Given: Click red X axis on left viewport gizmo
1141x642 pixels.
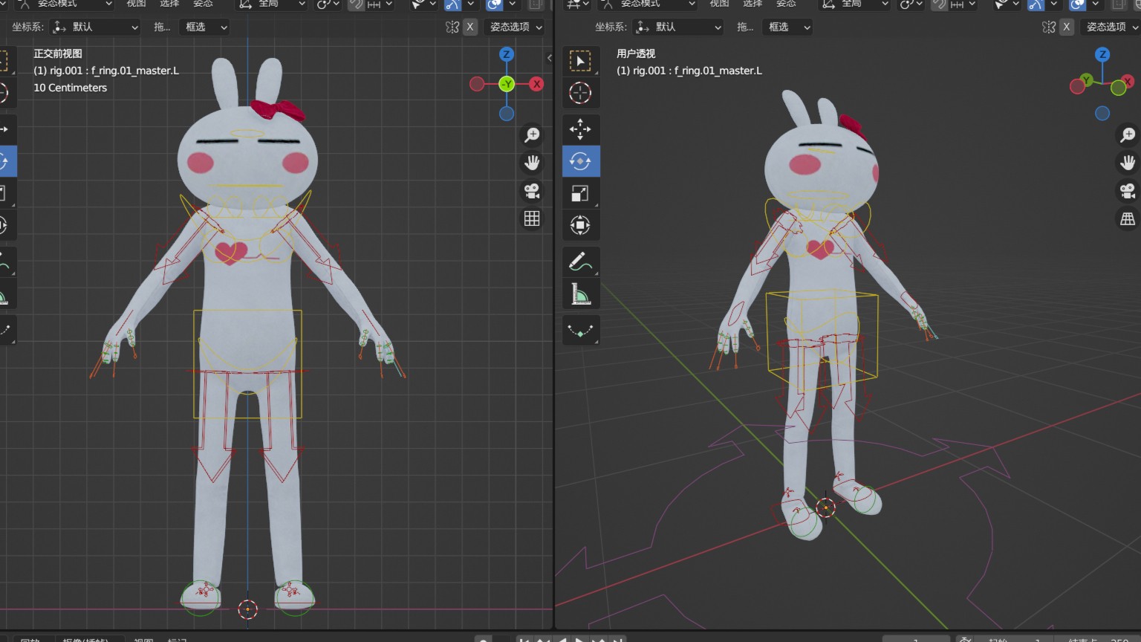Looking at the screenshot, I should tap(536, 84).
